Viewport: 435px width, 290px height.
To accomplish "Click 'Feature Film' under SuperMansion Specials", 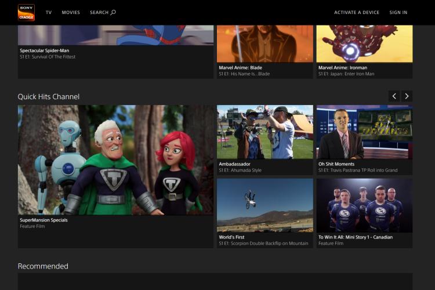I will click(32, 226).
